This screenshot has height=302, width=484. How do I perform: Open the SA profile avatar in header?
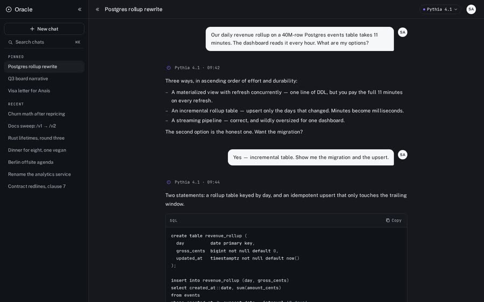[x=471, y=9]
